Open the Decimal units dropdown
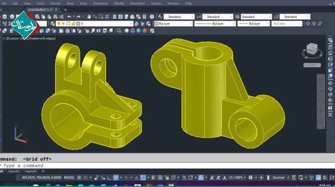Screen dimensions: 335x187 (281, 178)
